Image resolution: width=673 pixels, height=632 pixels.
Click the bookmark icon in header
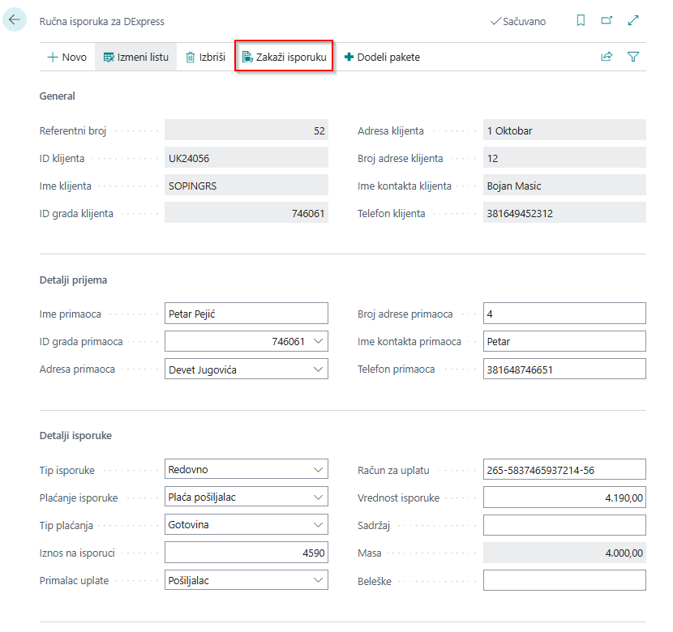pyautogui.click(x=581, y=21)
